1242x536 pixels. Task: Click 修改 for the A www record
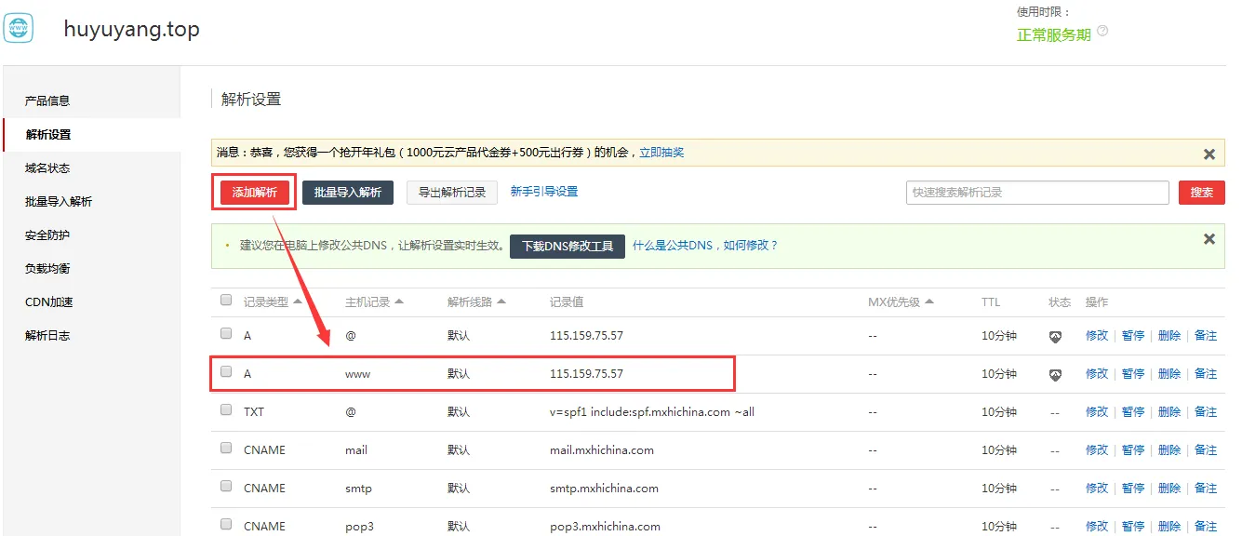[x=1097, y=374]
